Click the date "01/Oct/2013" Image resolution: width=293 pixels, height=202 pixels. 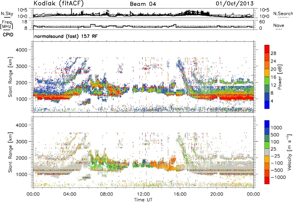click(x=235, y=4)
